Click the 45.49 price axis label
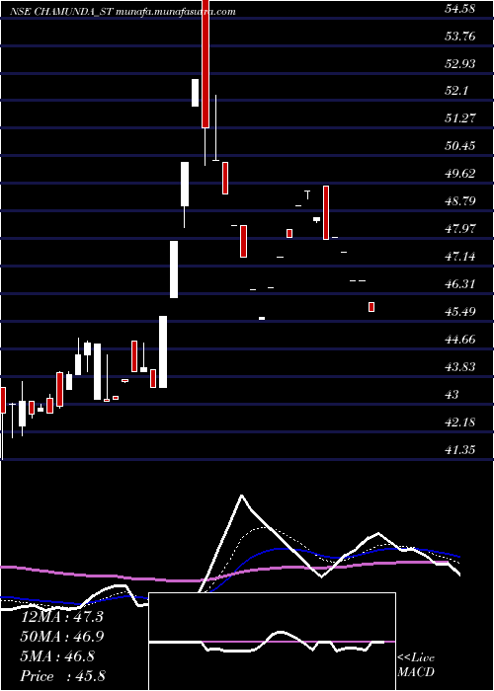Screen dimensions: 494x691 point(460,312)
